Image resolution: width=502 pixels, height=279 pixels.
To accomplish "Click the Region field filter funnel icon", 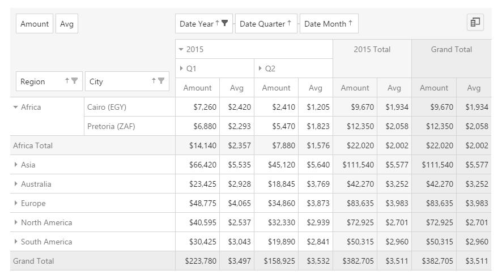I will click(74, 81).
